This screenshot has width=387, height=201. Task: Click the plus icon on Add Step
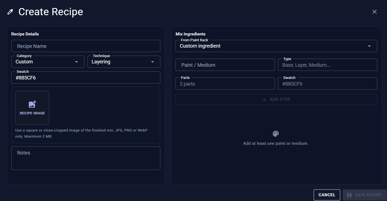[264, 99]
